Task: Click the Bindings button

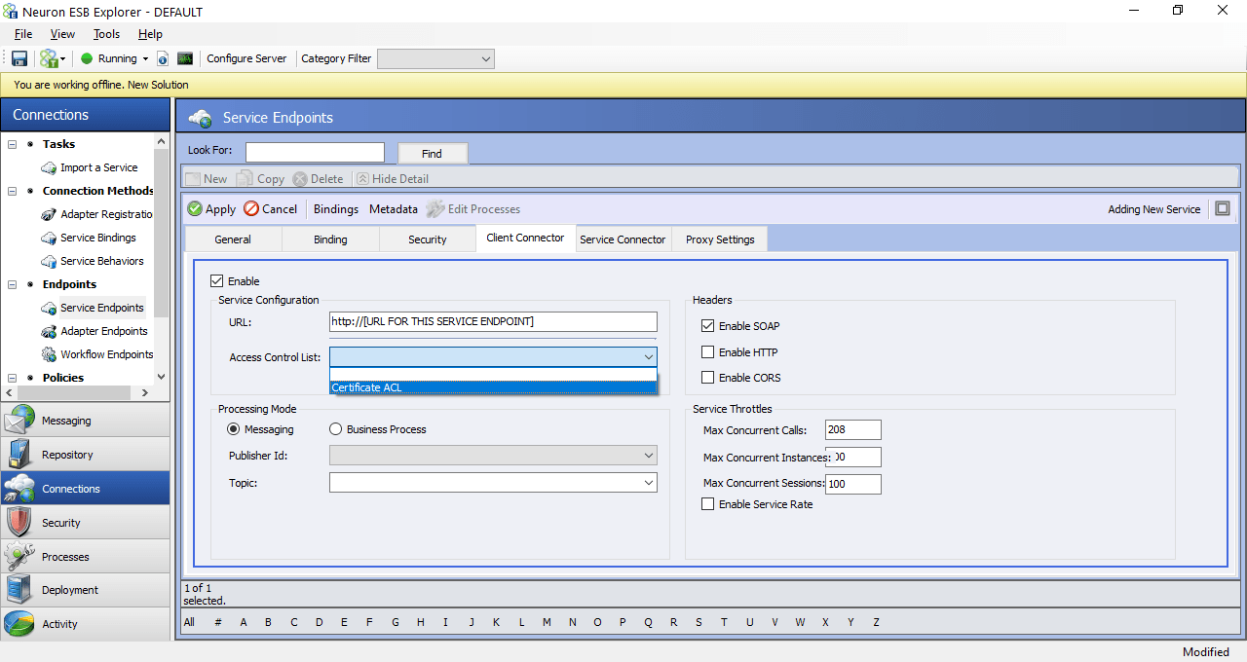Action: click(336, 209)
